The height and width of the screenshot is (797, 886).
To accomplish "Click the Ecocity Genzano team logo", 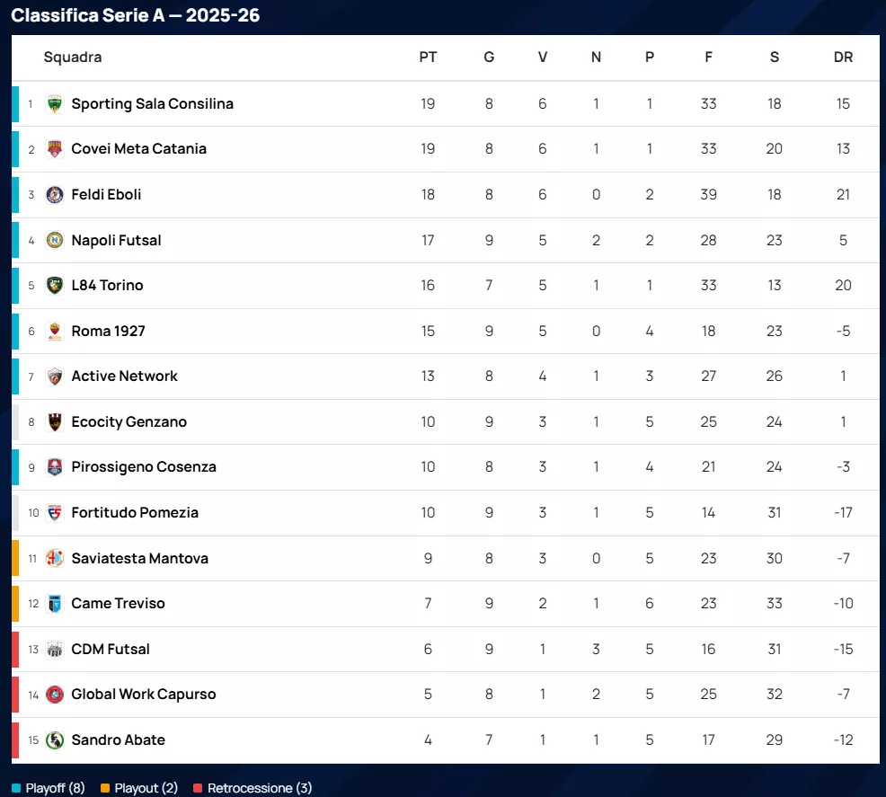I will click(55, 421).
